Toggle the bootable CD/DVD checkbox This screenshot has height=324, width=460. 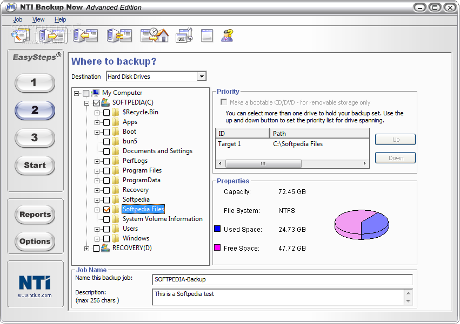[224, 102]
